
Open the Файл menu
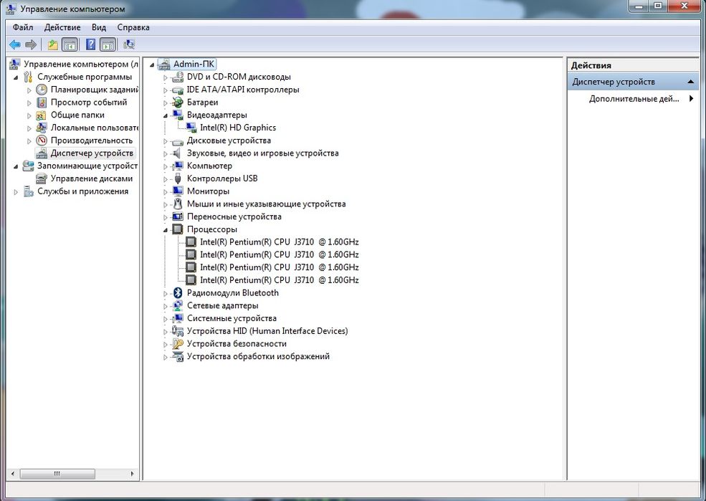point(23,27)
